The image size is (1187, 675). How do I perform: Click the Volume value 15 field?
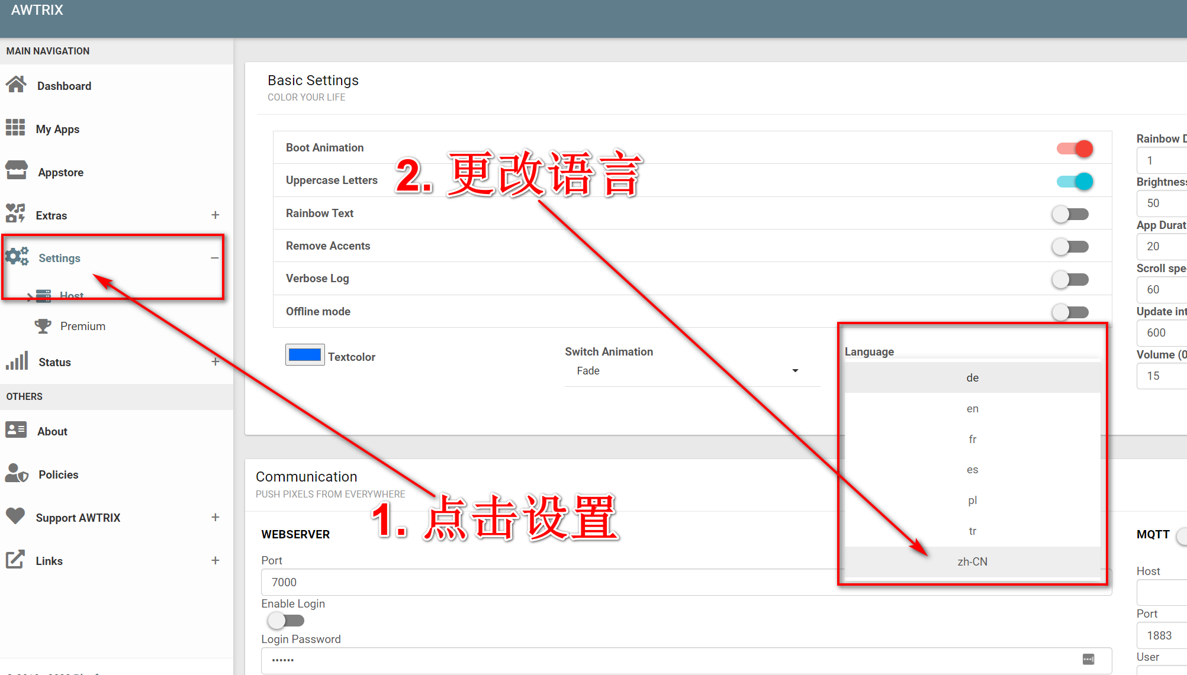coord(1162,376)
